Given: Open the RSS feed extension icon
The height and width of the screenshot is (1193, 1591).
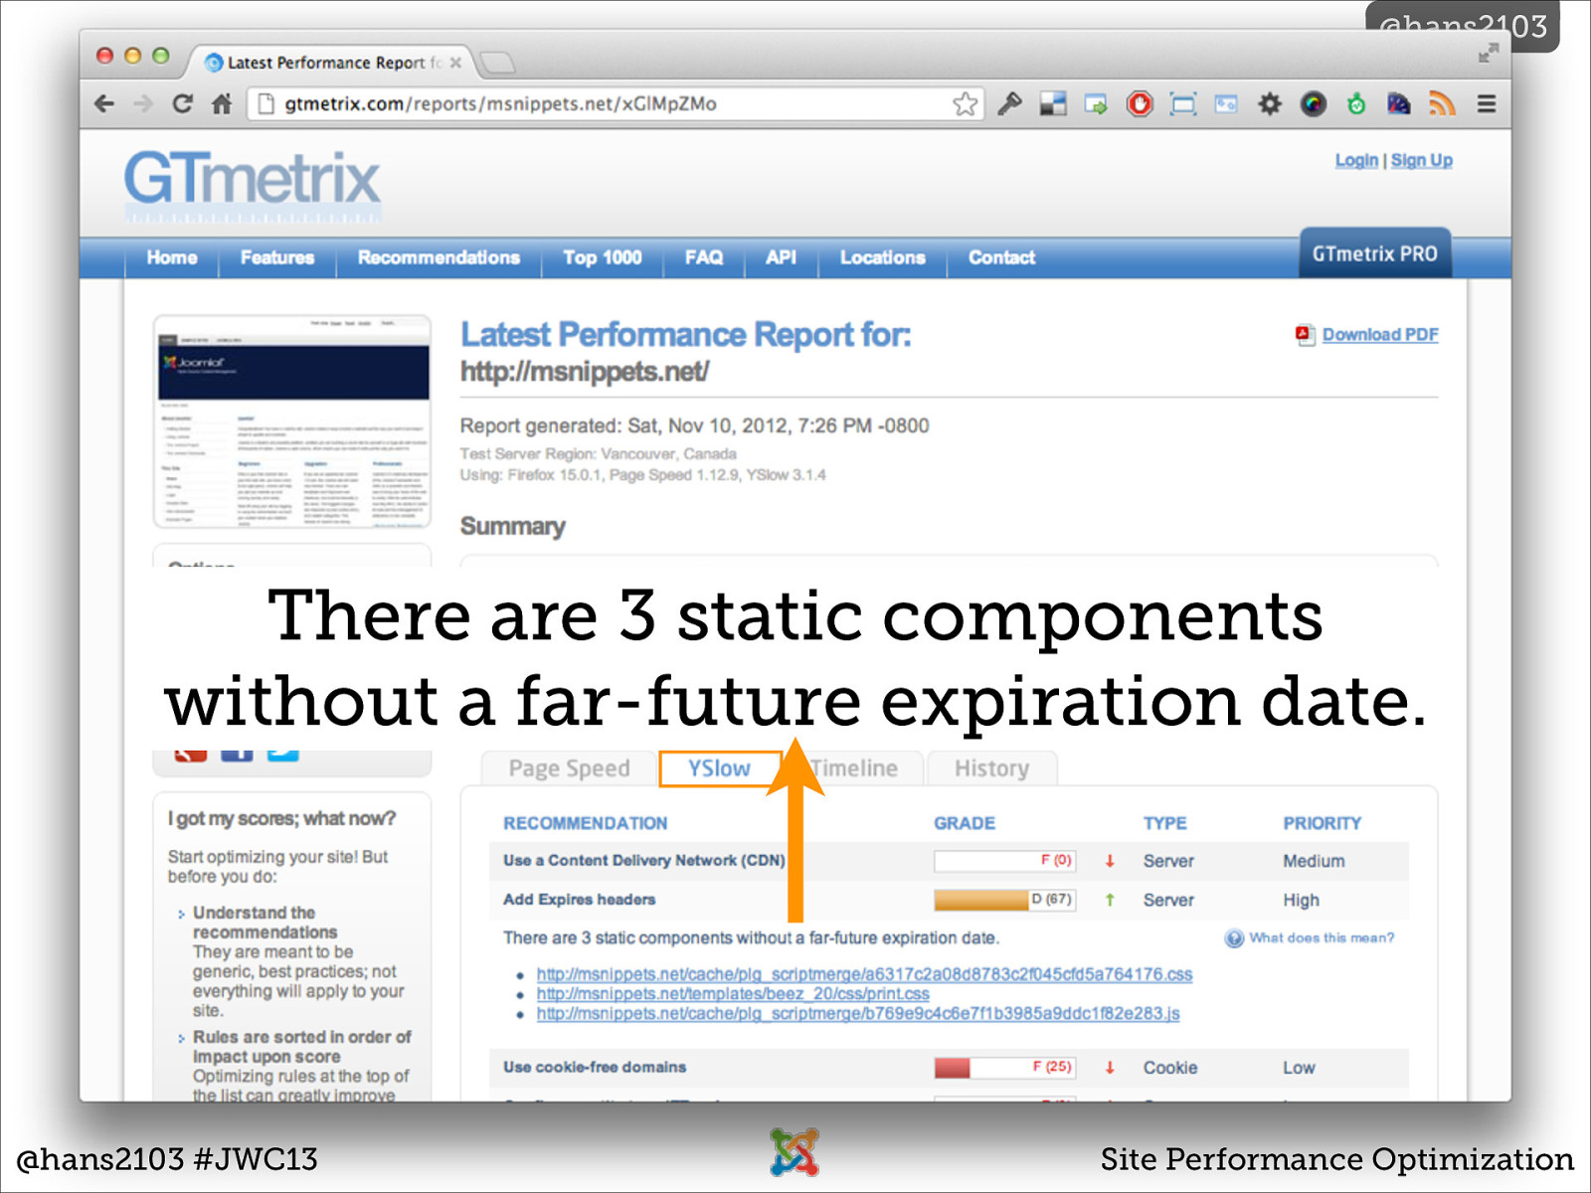Looking at the screenshot, I should 1442,103.
